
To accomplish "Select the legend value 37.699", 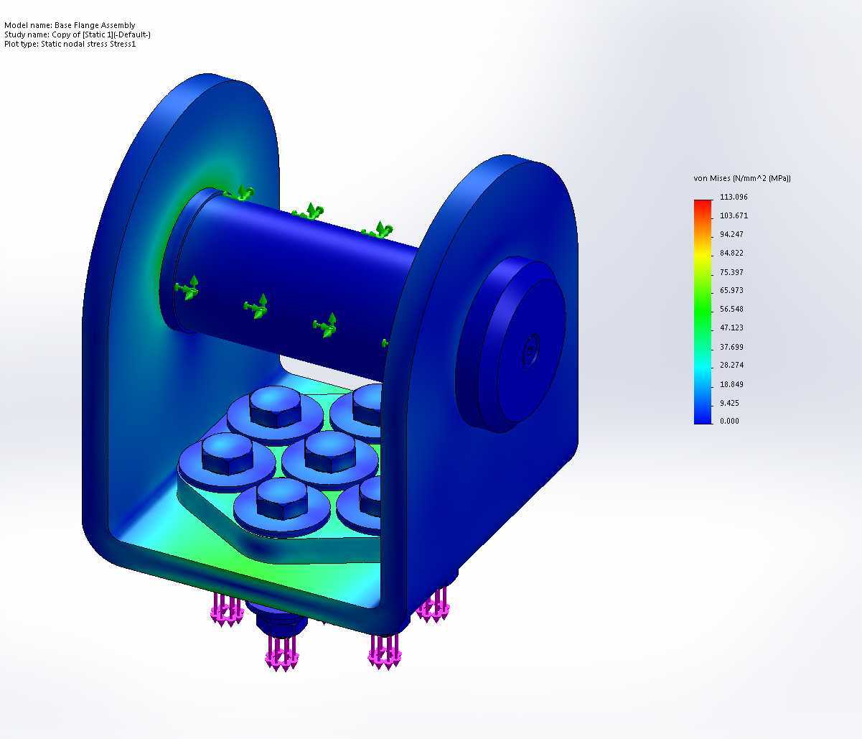I will click(x=732, y=347).
